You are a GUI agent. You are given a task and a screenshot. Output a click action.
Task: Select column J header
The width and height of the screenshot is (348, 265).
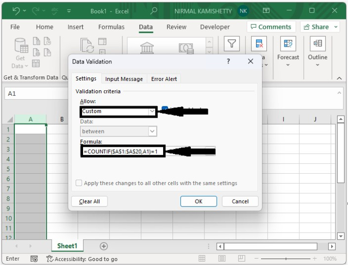pos(315,120)
